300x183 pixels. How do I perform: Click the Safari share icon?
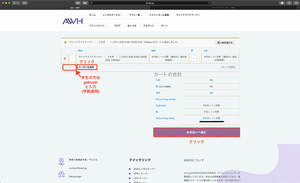pos(289,3)
